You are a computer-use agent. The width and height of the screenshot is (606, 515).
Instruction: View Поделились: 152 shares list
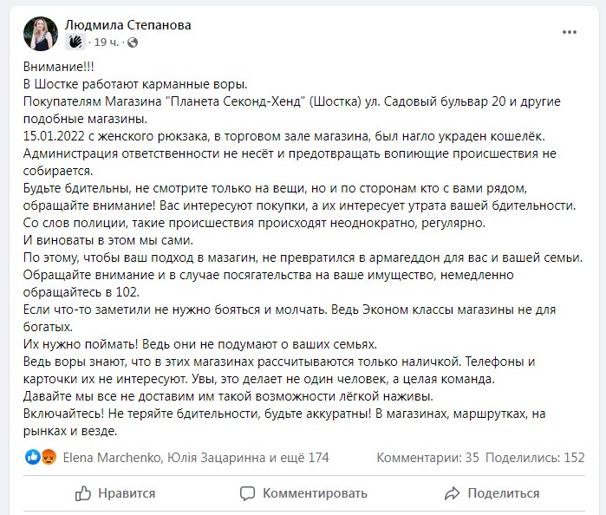[x=536, y=456]
